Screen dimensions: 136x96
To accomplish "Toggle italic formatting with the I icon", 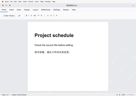I will tap(29, 15).
